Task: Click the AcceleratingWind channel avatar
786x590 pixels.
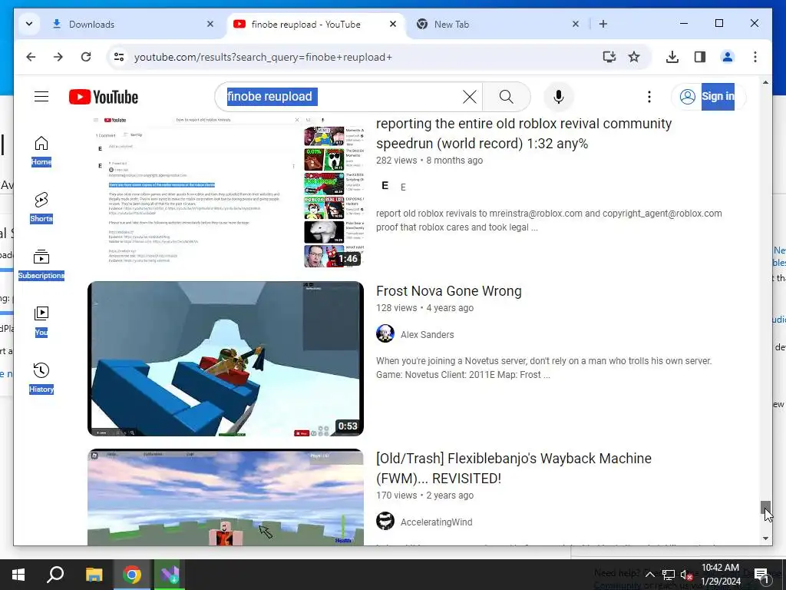Action: tap(385, 521)
